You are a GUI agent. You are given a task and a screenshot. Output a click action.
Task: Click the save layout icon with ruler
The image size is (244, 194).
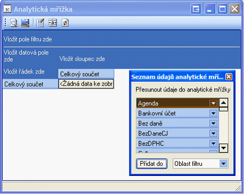(x=26, y=23)
